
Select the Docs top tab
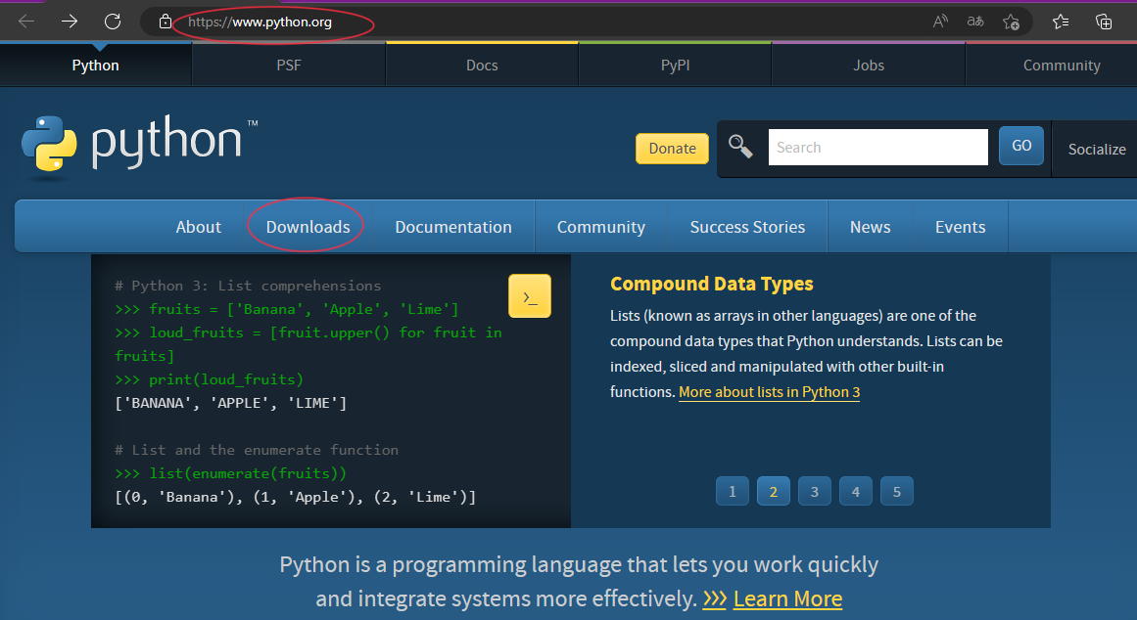[x=482, y=66]
